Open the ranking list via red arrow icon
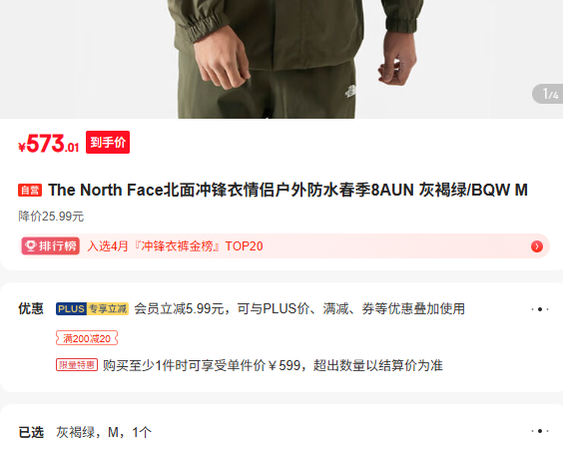Viewport: 563px width, 452px height. click(537, 246)
